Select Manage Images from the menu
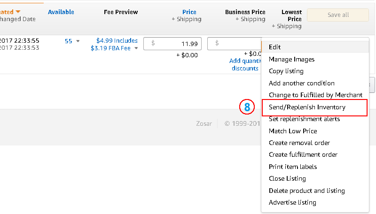Viewport: 376px width, 214px height. (291, 59)
